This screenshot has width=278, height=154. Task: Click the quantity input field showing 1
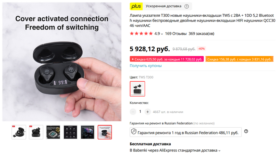tap(140, 112)
